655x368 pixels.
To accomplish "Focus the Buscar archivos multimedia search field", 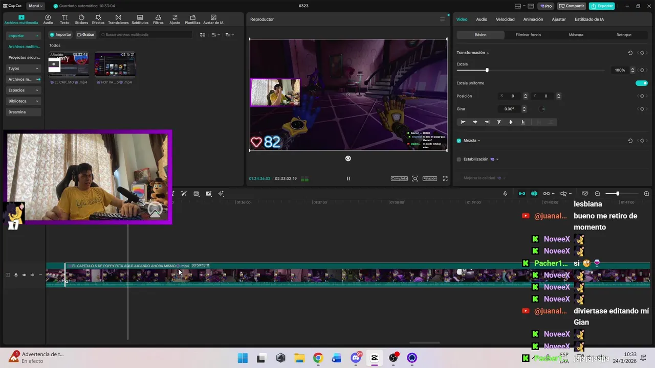I will point(146,35).
